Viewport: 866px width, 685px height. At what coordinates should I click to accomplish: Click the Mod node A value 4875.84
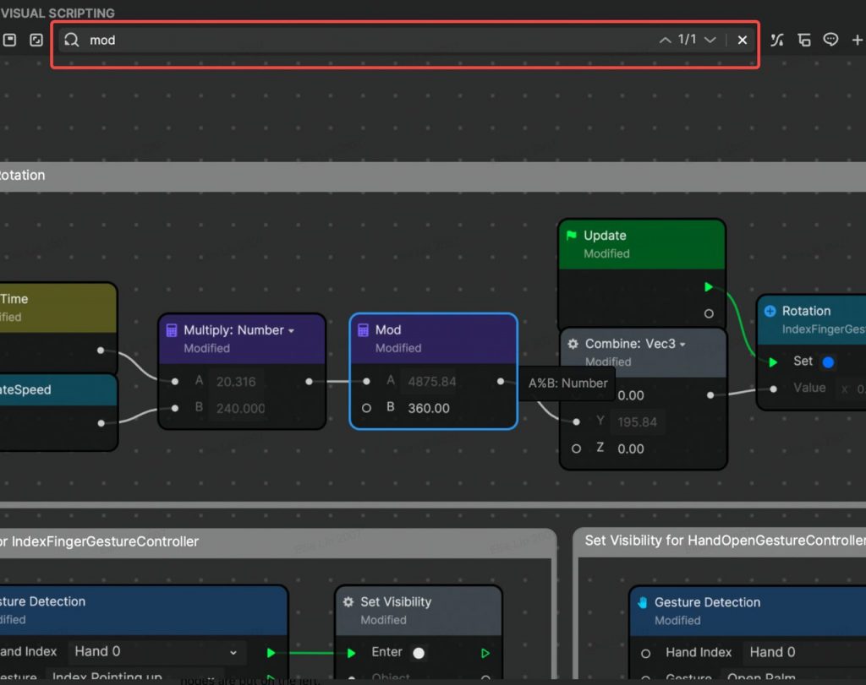[x=432, y=382]
